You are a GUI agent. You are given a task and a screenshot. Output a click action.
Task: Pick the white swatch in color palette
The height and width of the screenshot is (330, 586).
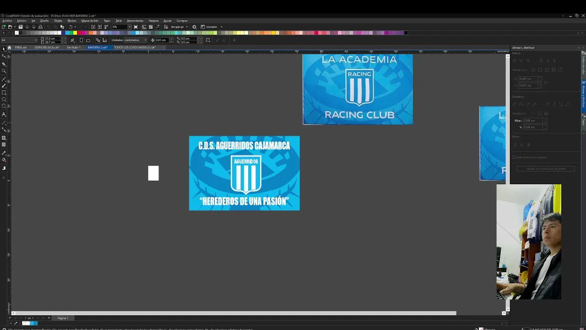click(59, 33)
